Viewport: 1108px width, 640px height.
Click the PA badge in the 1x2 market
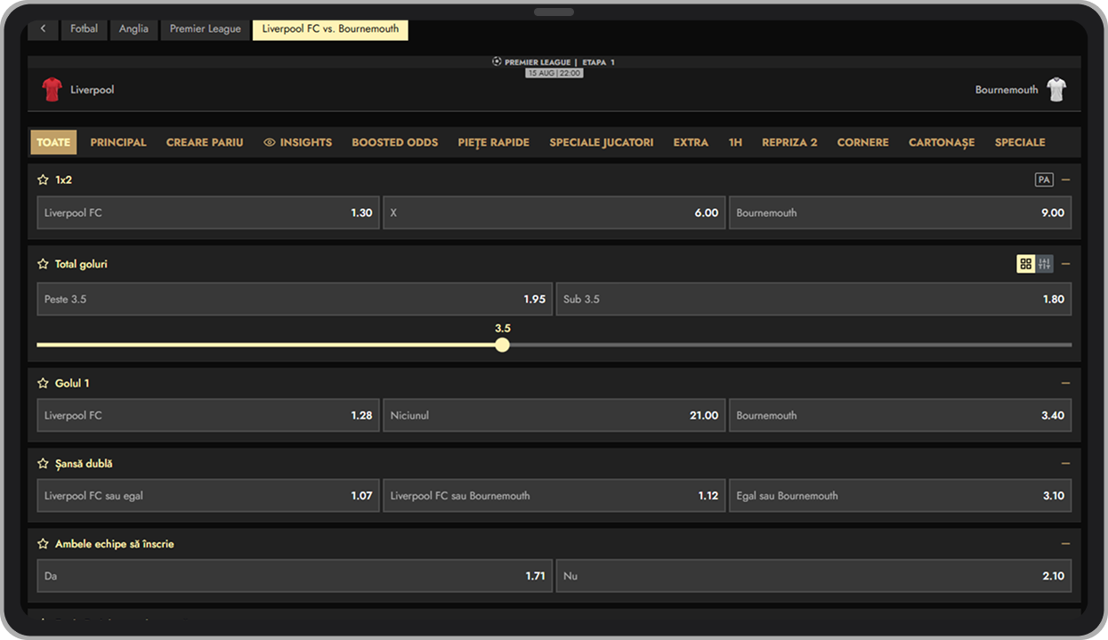(x=1044, y=180)
